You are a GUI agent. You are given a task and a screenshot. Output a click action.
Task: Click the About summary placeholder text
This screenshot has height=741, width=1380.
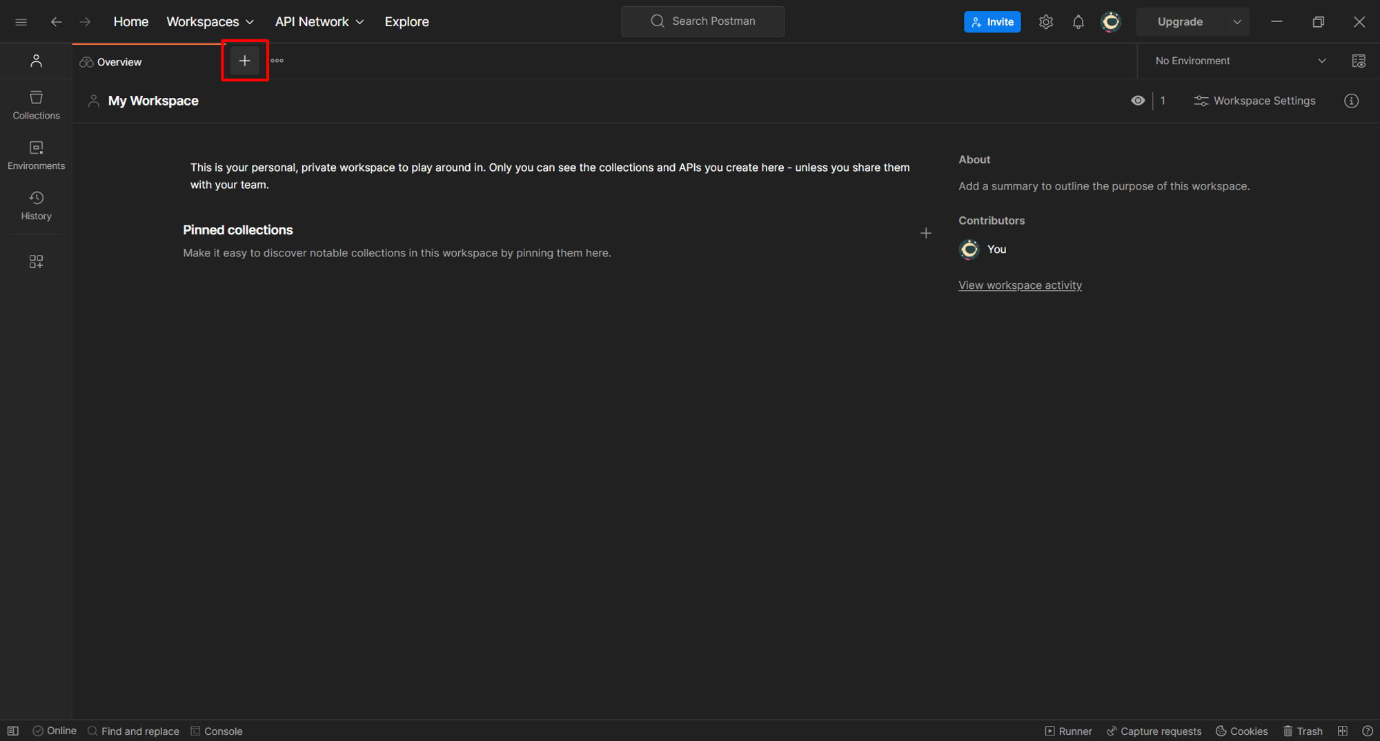point(1104,186)
